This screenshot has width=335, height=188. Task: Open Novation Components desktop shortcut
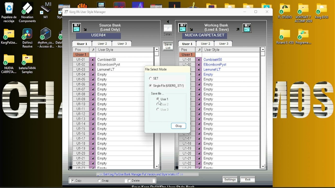27,12
